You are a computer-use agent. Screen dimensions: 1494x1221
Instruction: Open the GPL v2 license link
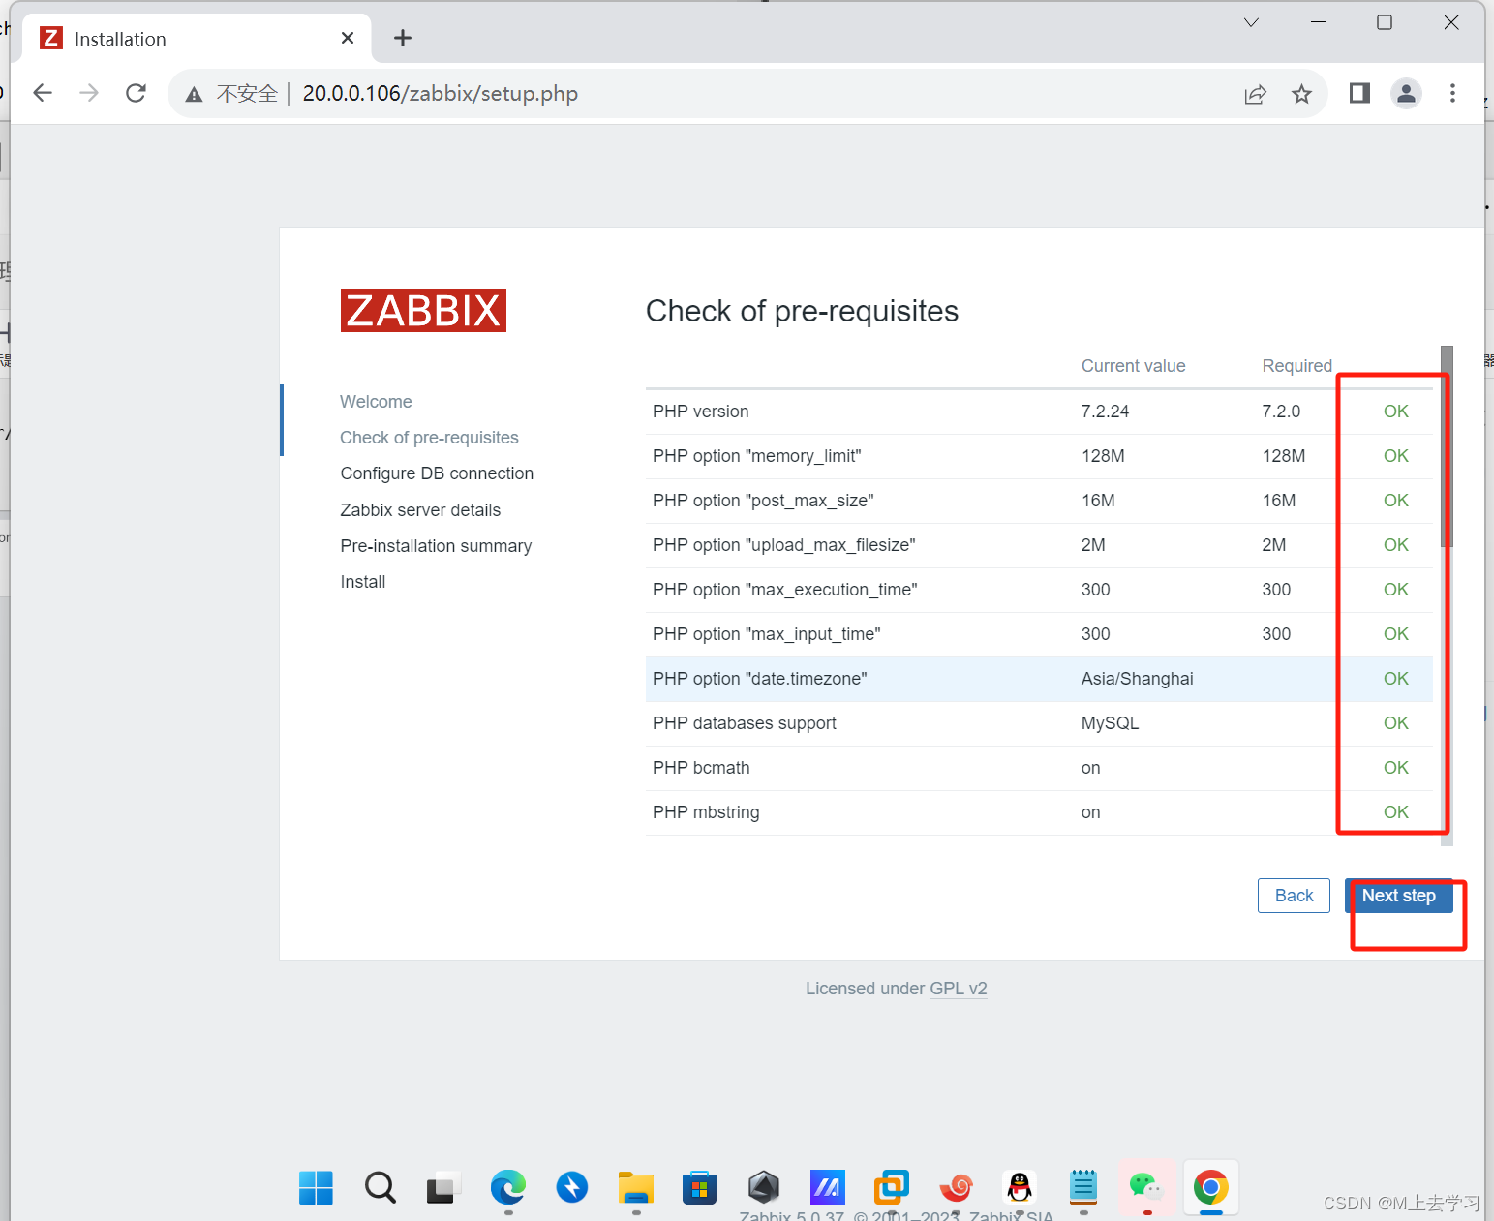(958, 989)
